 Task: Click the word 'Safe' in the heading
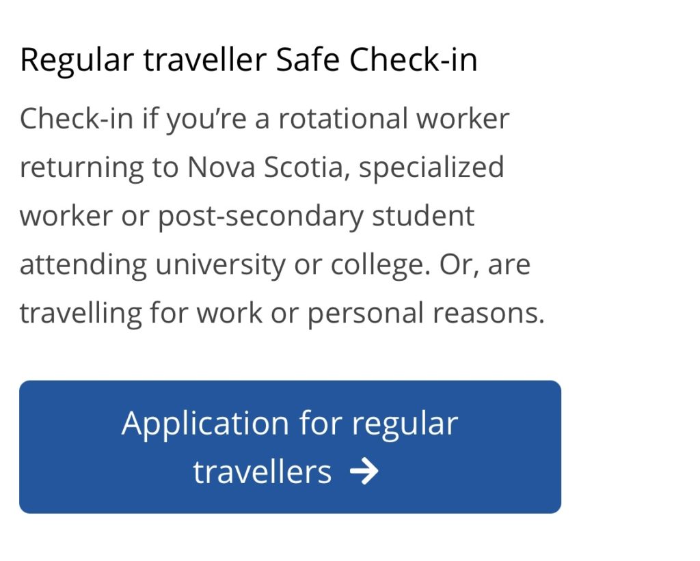309,60
